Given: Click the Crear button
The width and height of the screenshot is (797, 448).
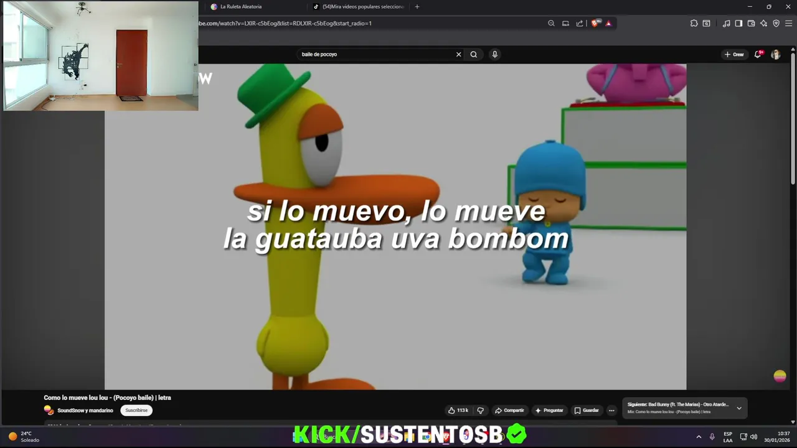Looking at the screenshot, I should pos(734,54).
